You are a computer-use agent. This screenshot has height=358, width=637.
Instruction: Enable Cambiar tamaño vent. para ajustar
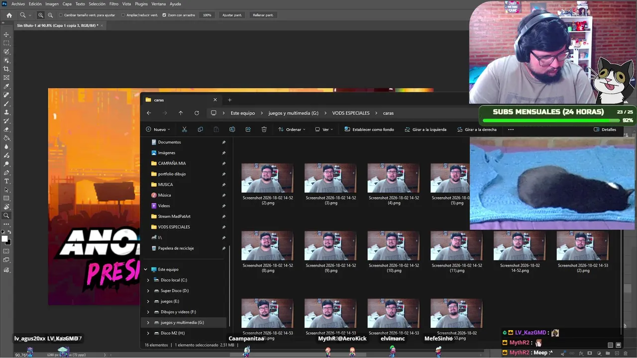coord(60,15)
